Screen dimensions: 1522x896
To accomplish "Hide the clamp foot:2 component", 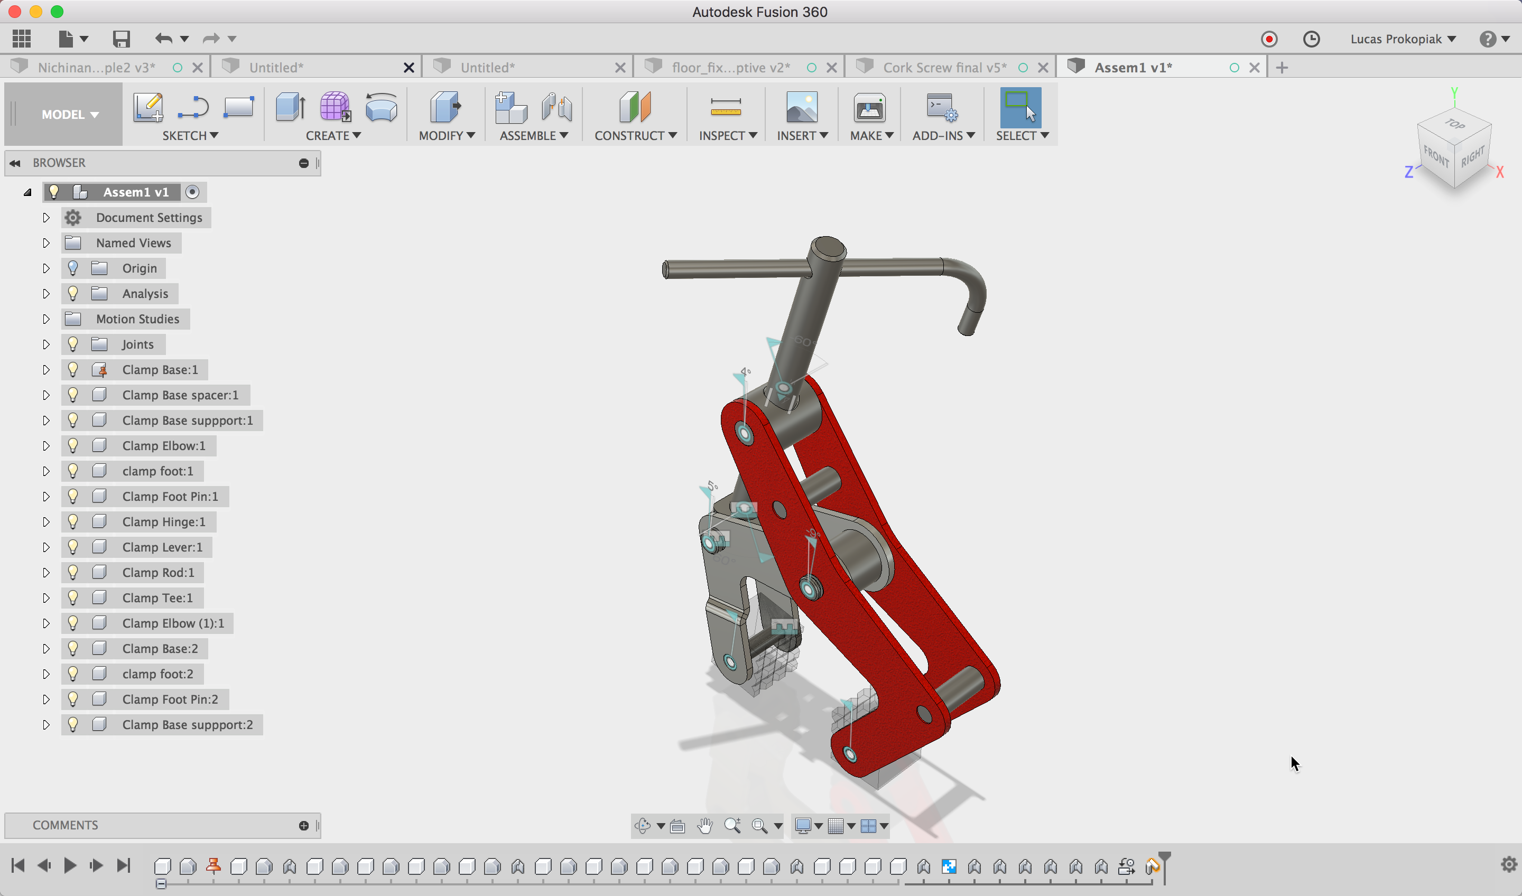I will click(x=73, y=674).
